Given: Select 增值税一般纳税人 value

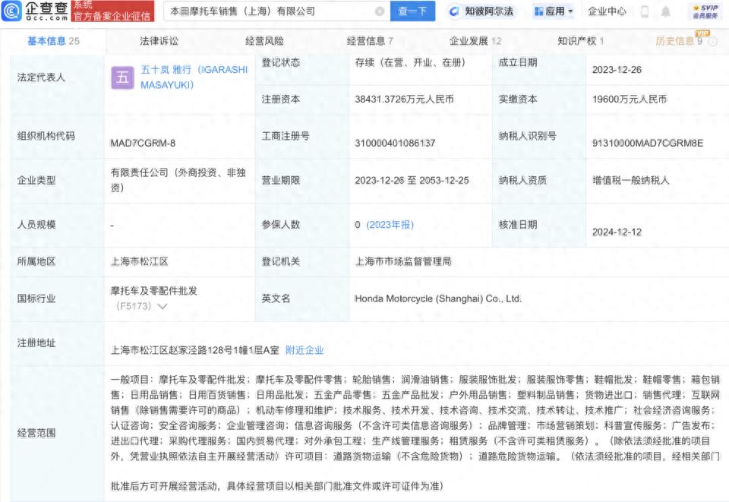Looking at the screenshot, I should coord(630,180).
